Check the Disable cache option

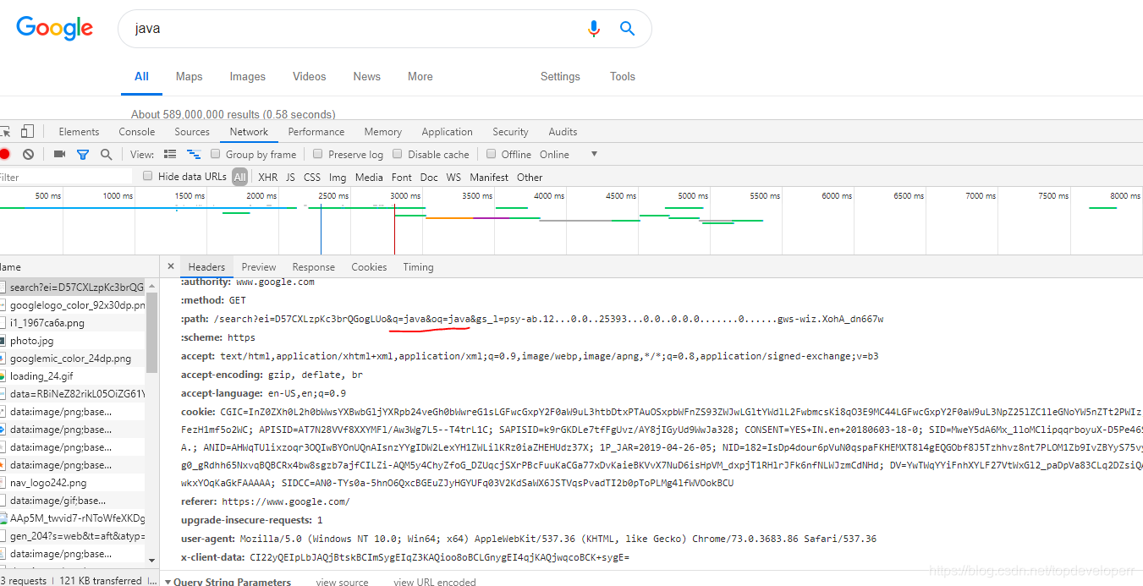pyautogui.click(x=398, y=154)
